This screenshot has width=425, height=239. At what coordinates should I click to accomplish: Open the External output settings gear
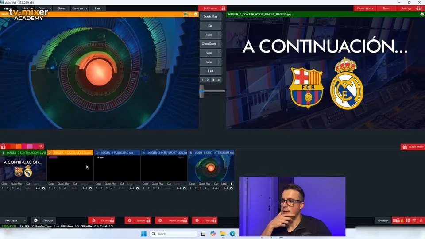(94, 220)
